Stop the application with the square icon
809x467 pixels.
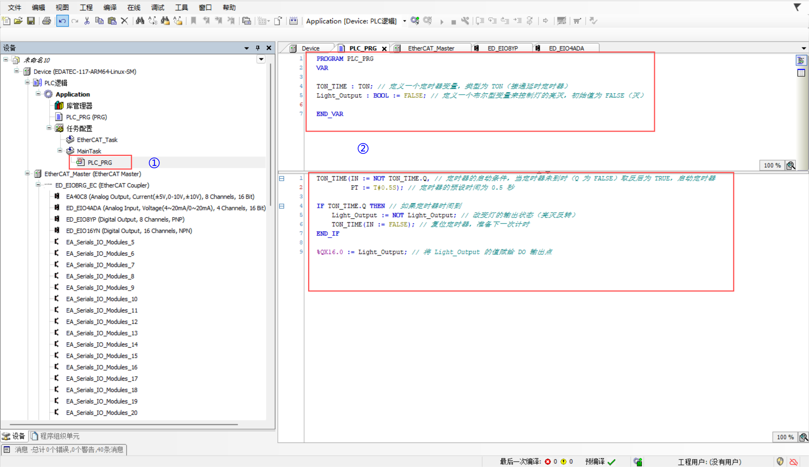(453, 22)
